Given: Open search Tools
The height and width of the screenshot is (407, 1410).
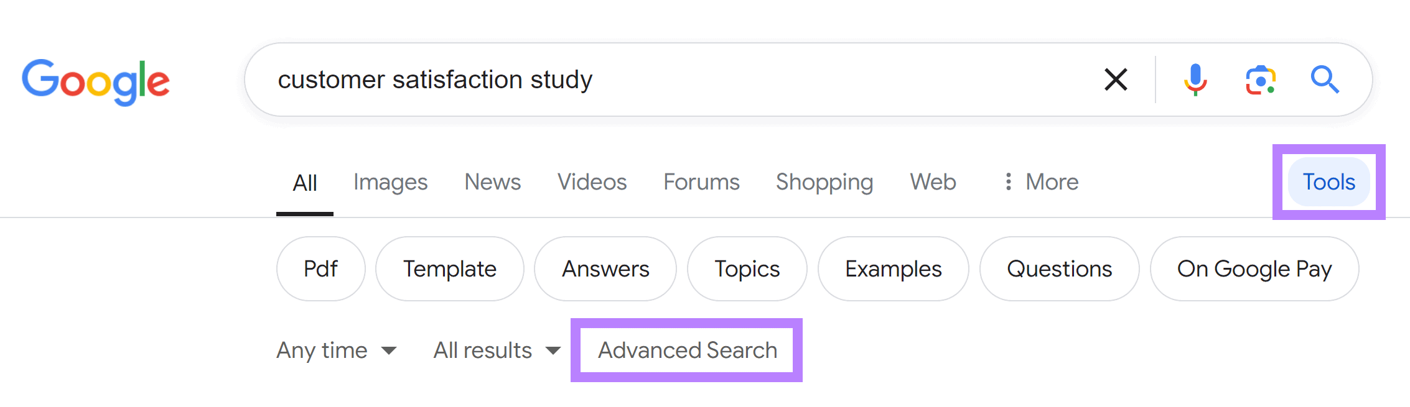Looking at the screenshot, I should coord(1328,181).
